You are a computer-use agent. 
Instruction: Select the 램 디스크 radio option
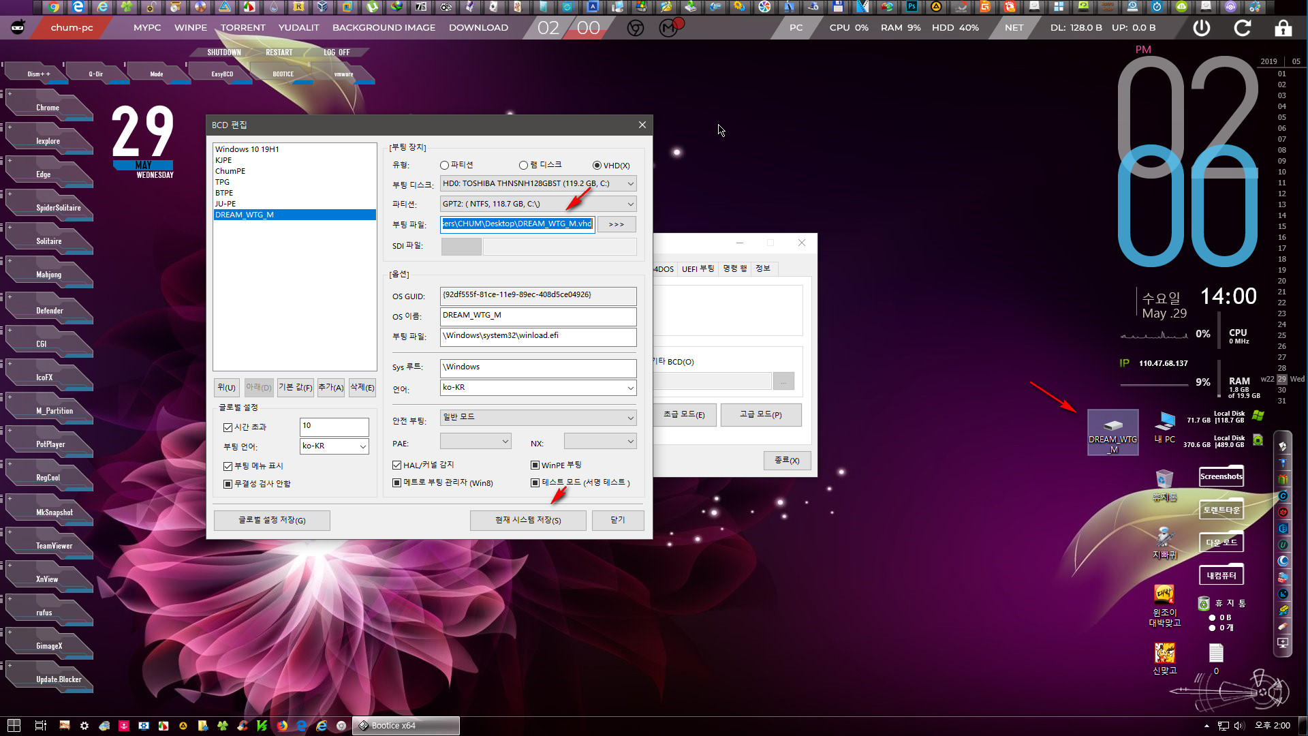[x=523, y=165]
